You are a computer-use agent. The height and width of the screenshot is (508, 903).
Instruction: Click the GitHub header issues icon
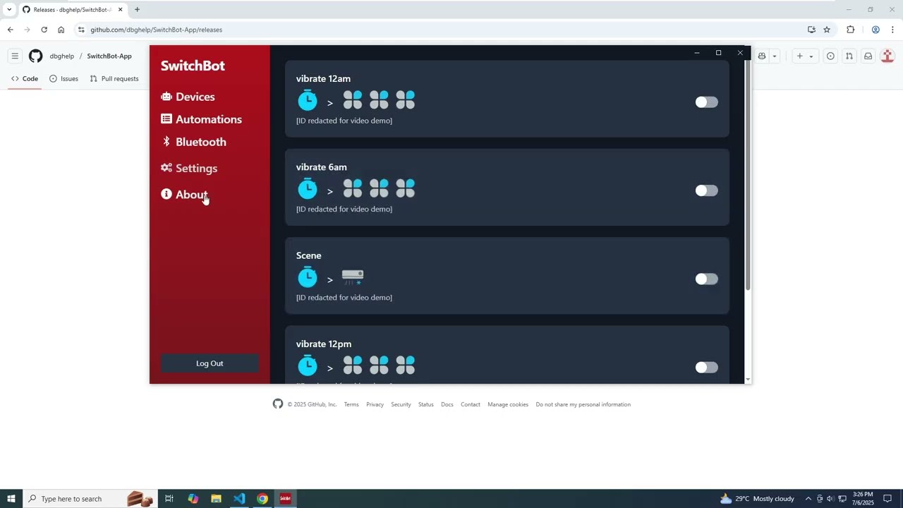point(830,56)
